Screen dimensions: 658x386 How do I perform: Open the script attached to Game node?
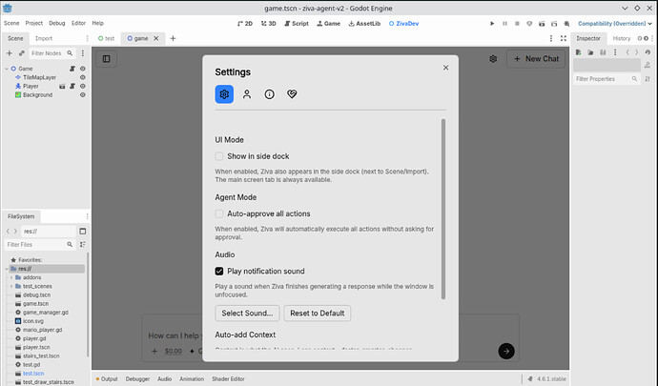[72, 69]
